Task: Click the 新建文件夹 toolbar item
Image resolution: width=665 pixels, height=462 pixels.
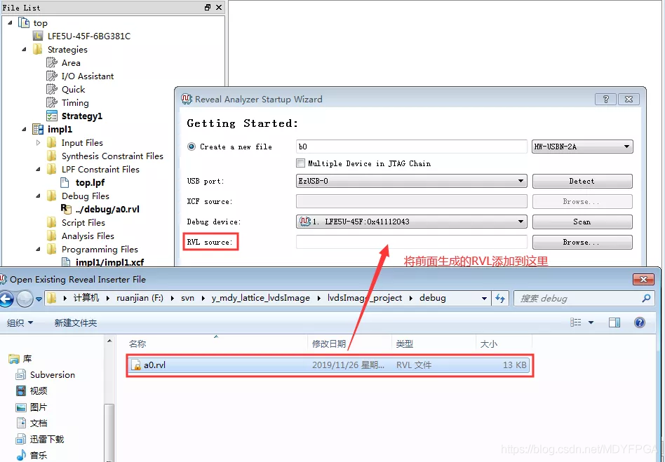Action: [76, 323]
